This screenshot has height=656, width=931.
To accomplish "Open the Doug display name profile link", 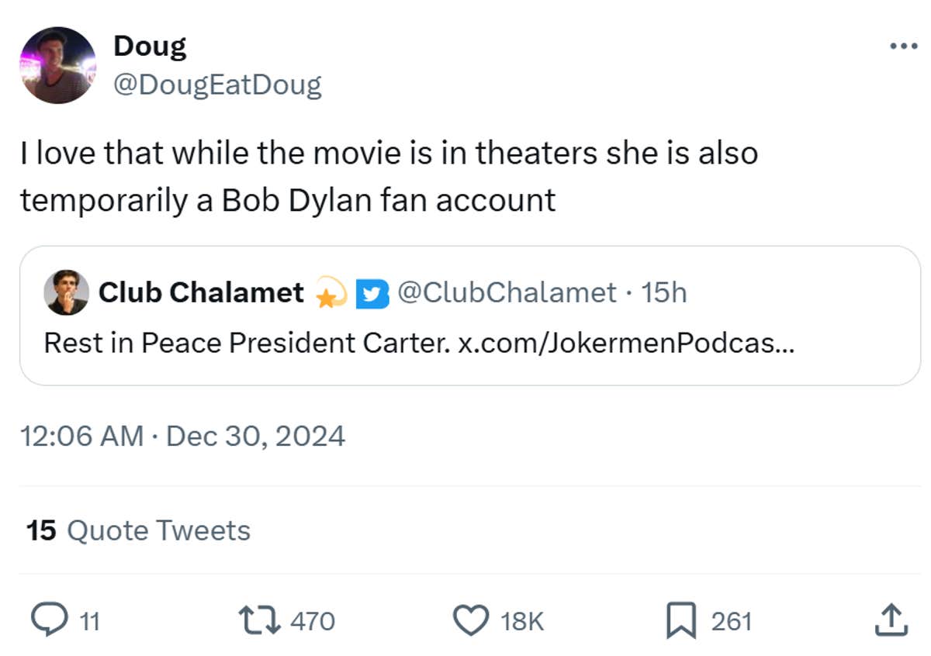I will point(150,47).
